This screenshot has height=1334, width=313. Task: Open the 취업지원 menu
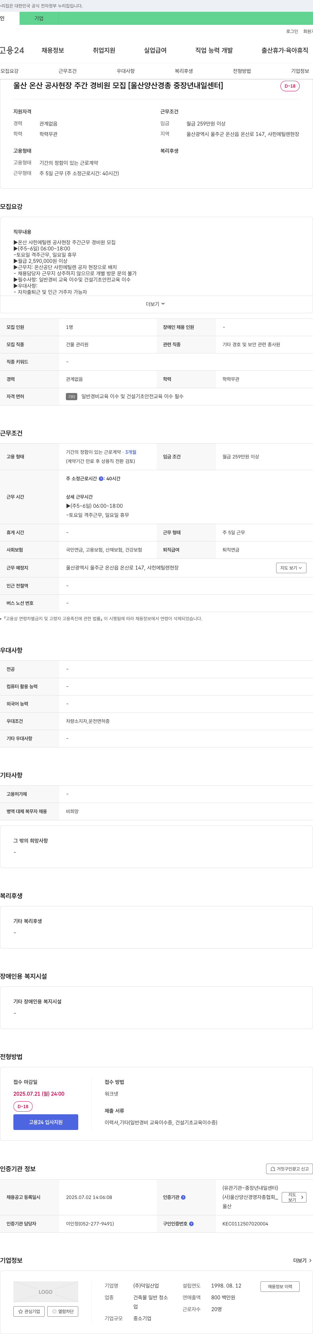click(x=104, y=50)
